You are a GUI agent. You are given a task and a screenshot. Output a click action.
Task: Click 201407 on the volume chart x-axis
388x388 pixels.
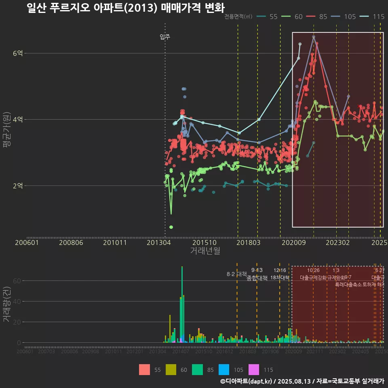click(181, 351)
